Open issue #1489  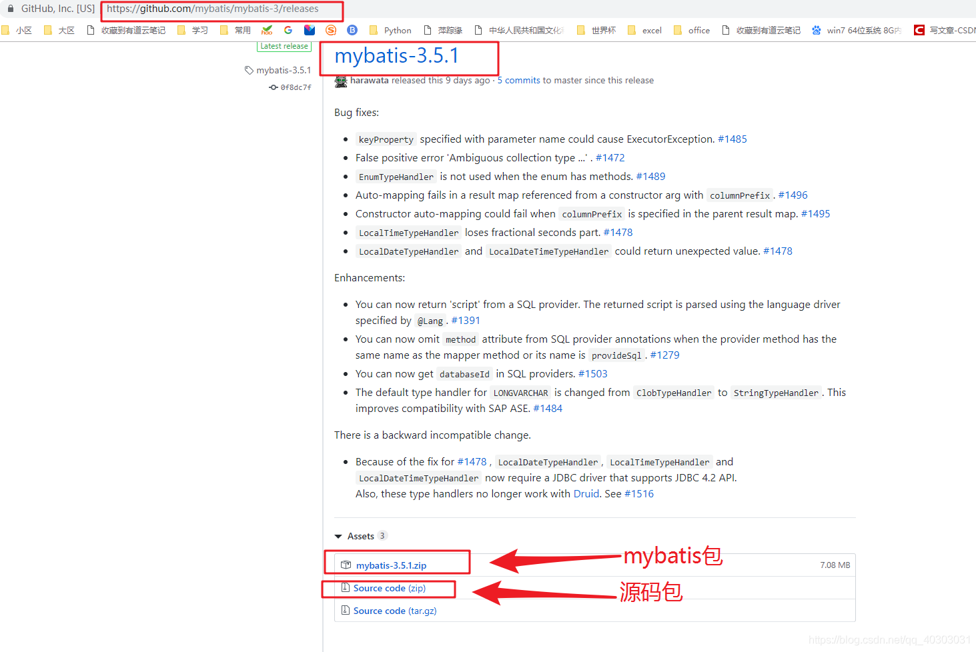651,177
